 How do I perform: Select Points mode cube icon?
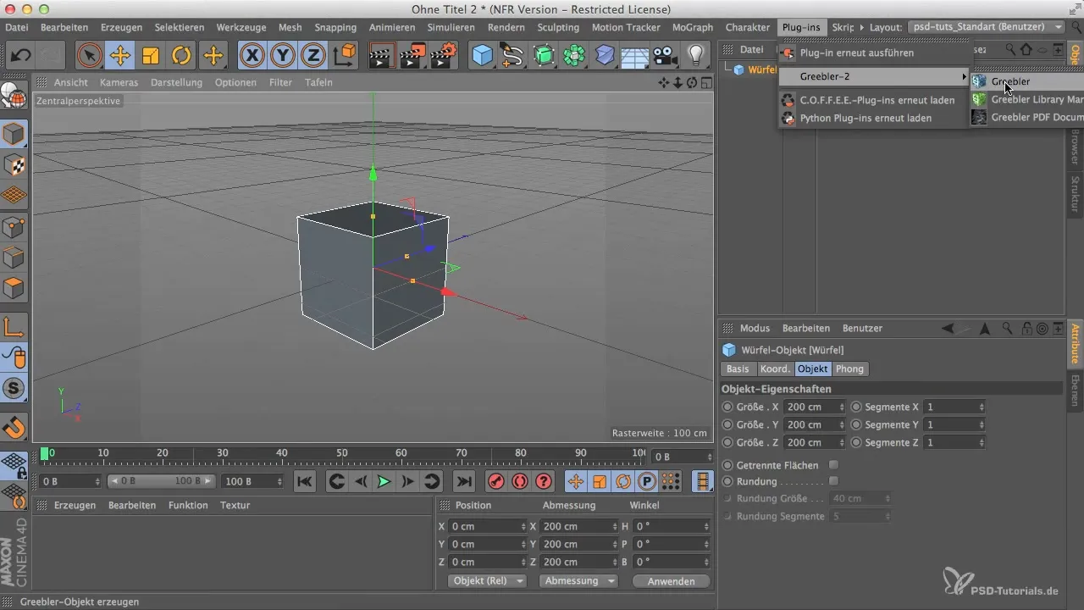tap(14, 227)
